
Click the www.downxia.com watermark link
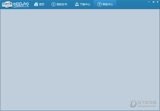(x=147, y=106)
